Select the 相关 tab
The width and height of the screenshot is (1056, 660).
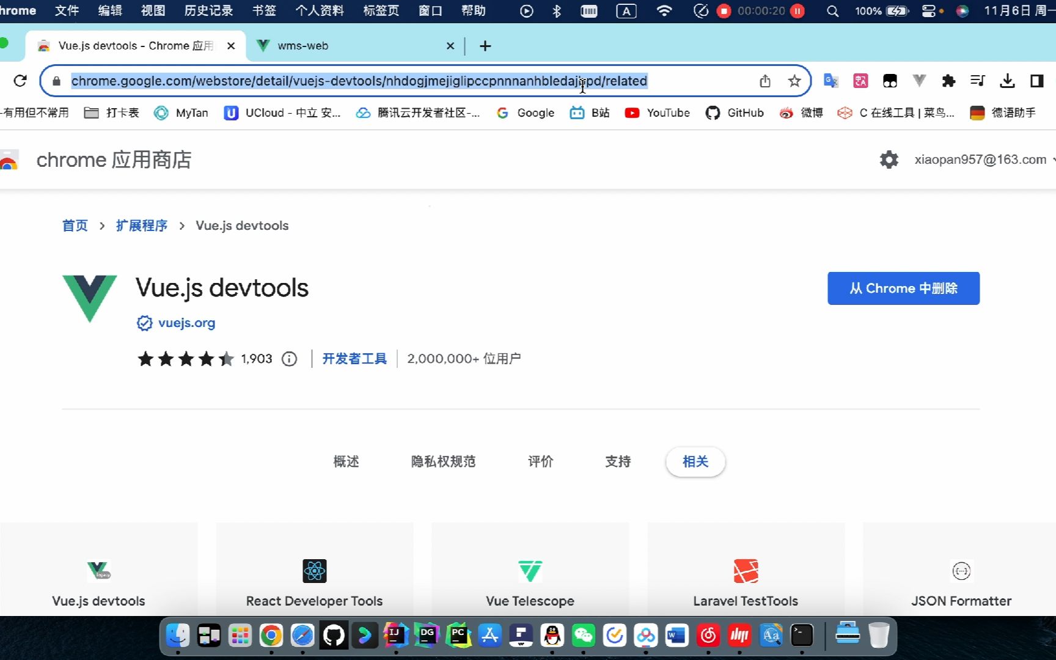[x=695, y=461]
